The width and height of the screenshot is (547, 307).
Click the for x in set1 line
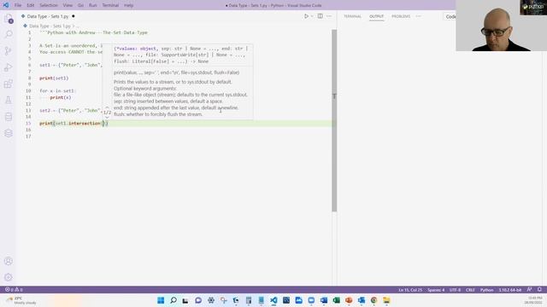(x=57, y=91)
